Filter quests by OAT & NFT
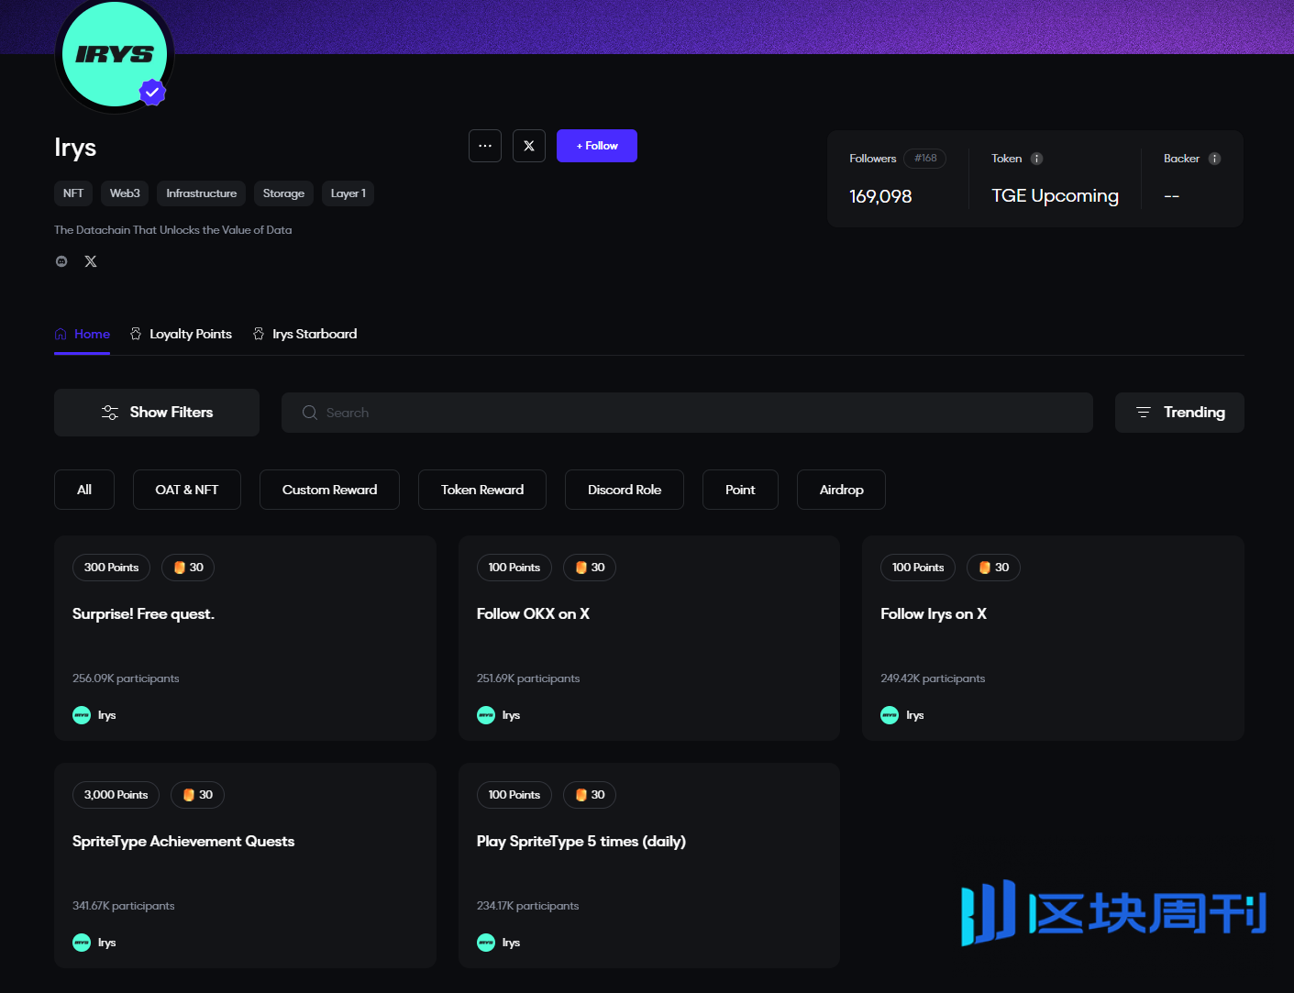This screenshot has height=993, width=1294. point(187,490)
